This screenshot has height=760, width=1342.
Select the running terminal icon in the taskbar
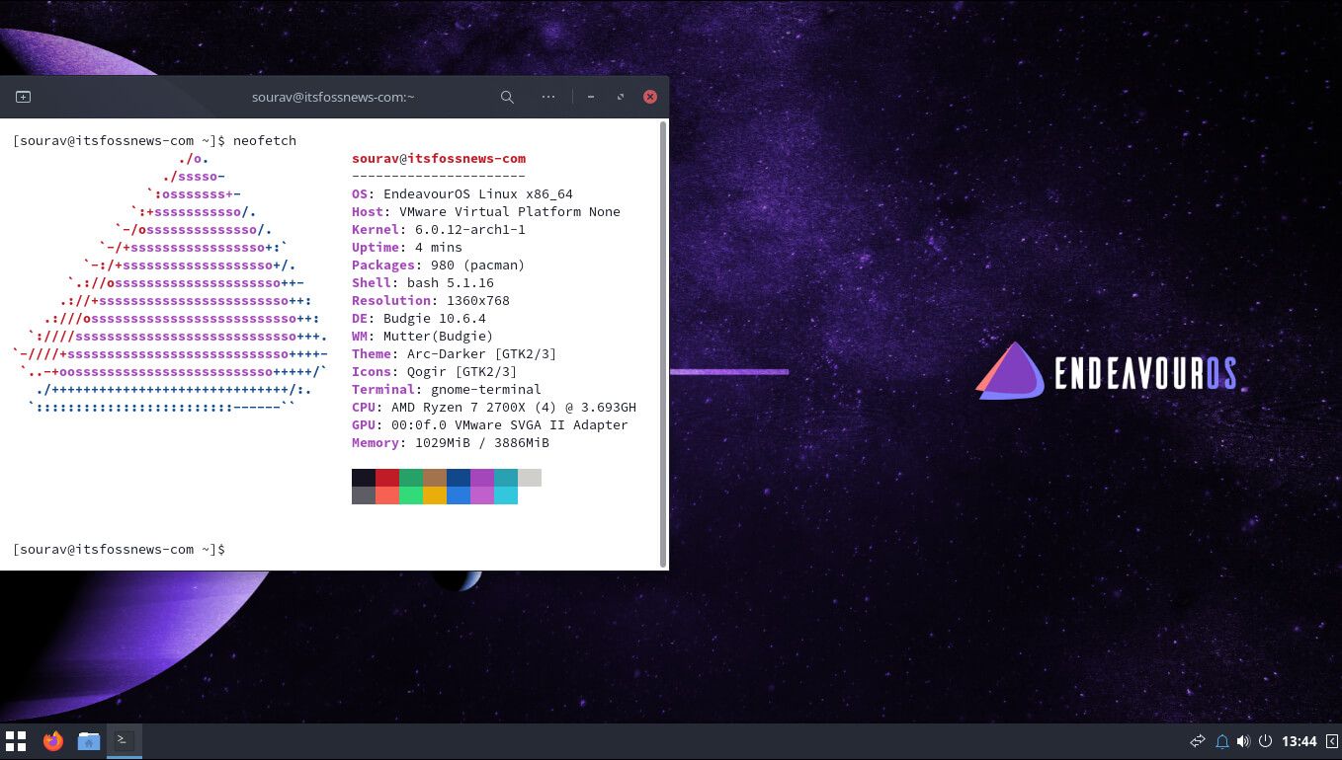point(124,738)
